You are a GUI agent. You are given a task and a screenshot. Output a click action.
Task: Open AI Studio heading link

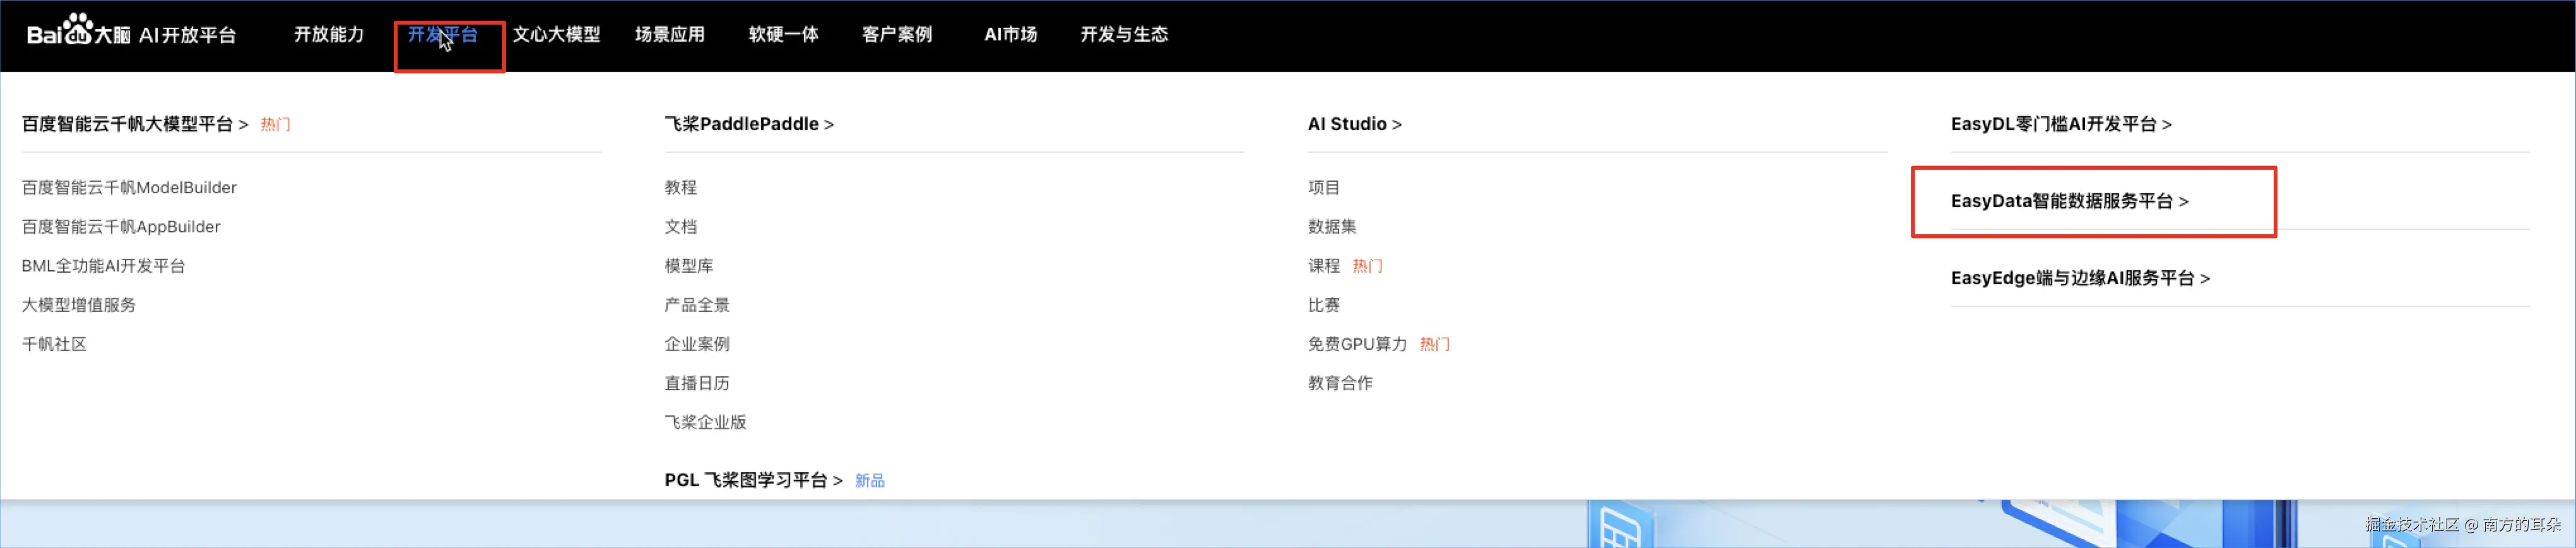1355,124
